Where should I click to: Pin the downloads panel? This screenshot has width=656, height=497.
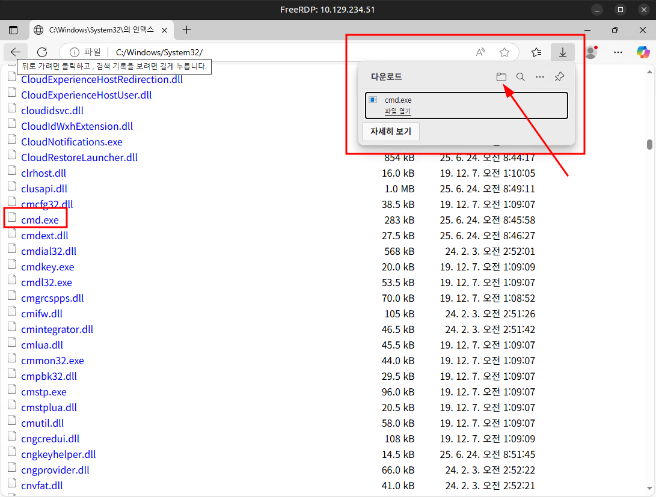pos(559,77)
